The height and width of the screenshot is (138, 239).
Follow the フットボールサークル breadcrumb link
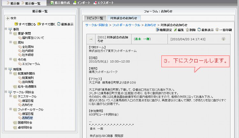point(126,25)
